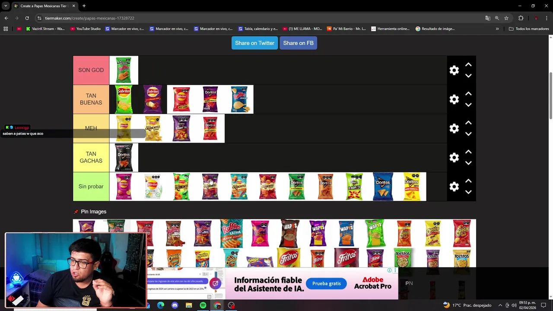Image resolution: width=553 pixels, height=311 pixels.
Task: Open the volume icon in system tray
Action: coord(514,305)
